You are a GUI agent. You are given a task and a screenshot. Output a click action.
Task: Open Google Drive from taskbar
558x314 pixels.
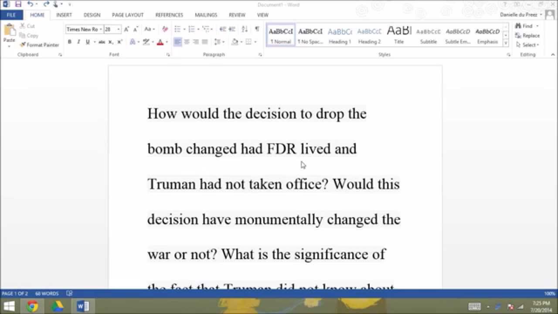point(58,306)
